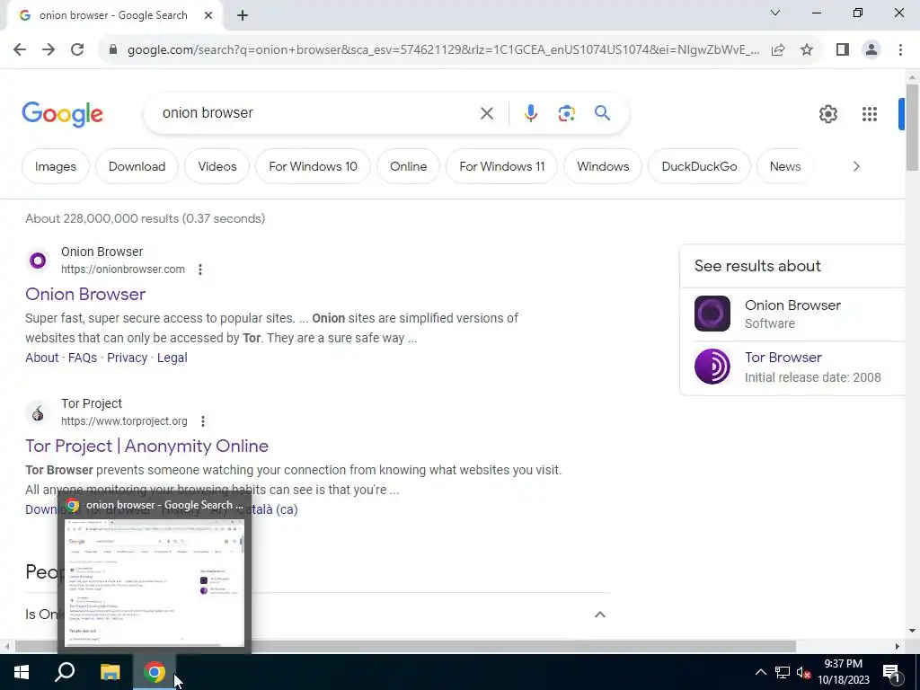
Task: Filter results by Download
Action: click(x=137, y=166)
